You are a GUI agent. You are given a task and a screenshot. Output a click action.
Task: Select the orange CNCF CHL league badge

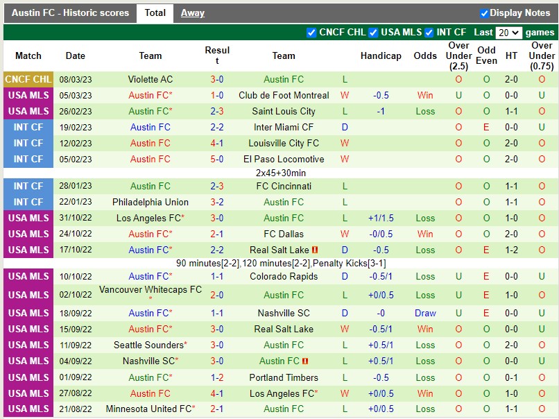click(28, 79)
